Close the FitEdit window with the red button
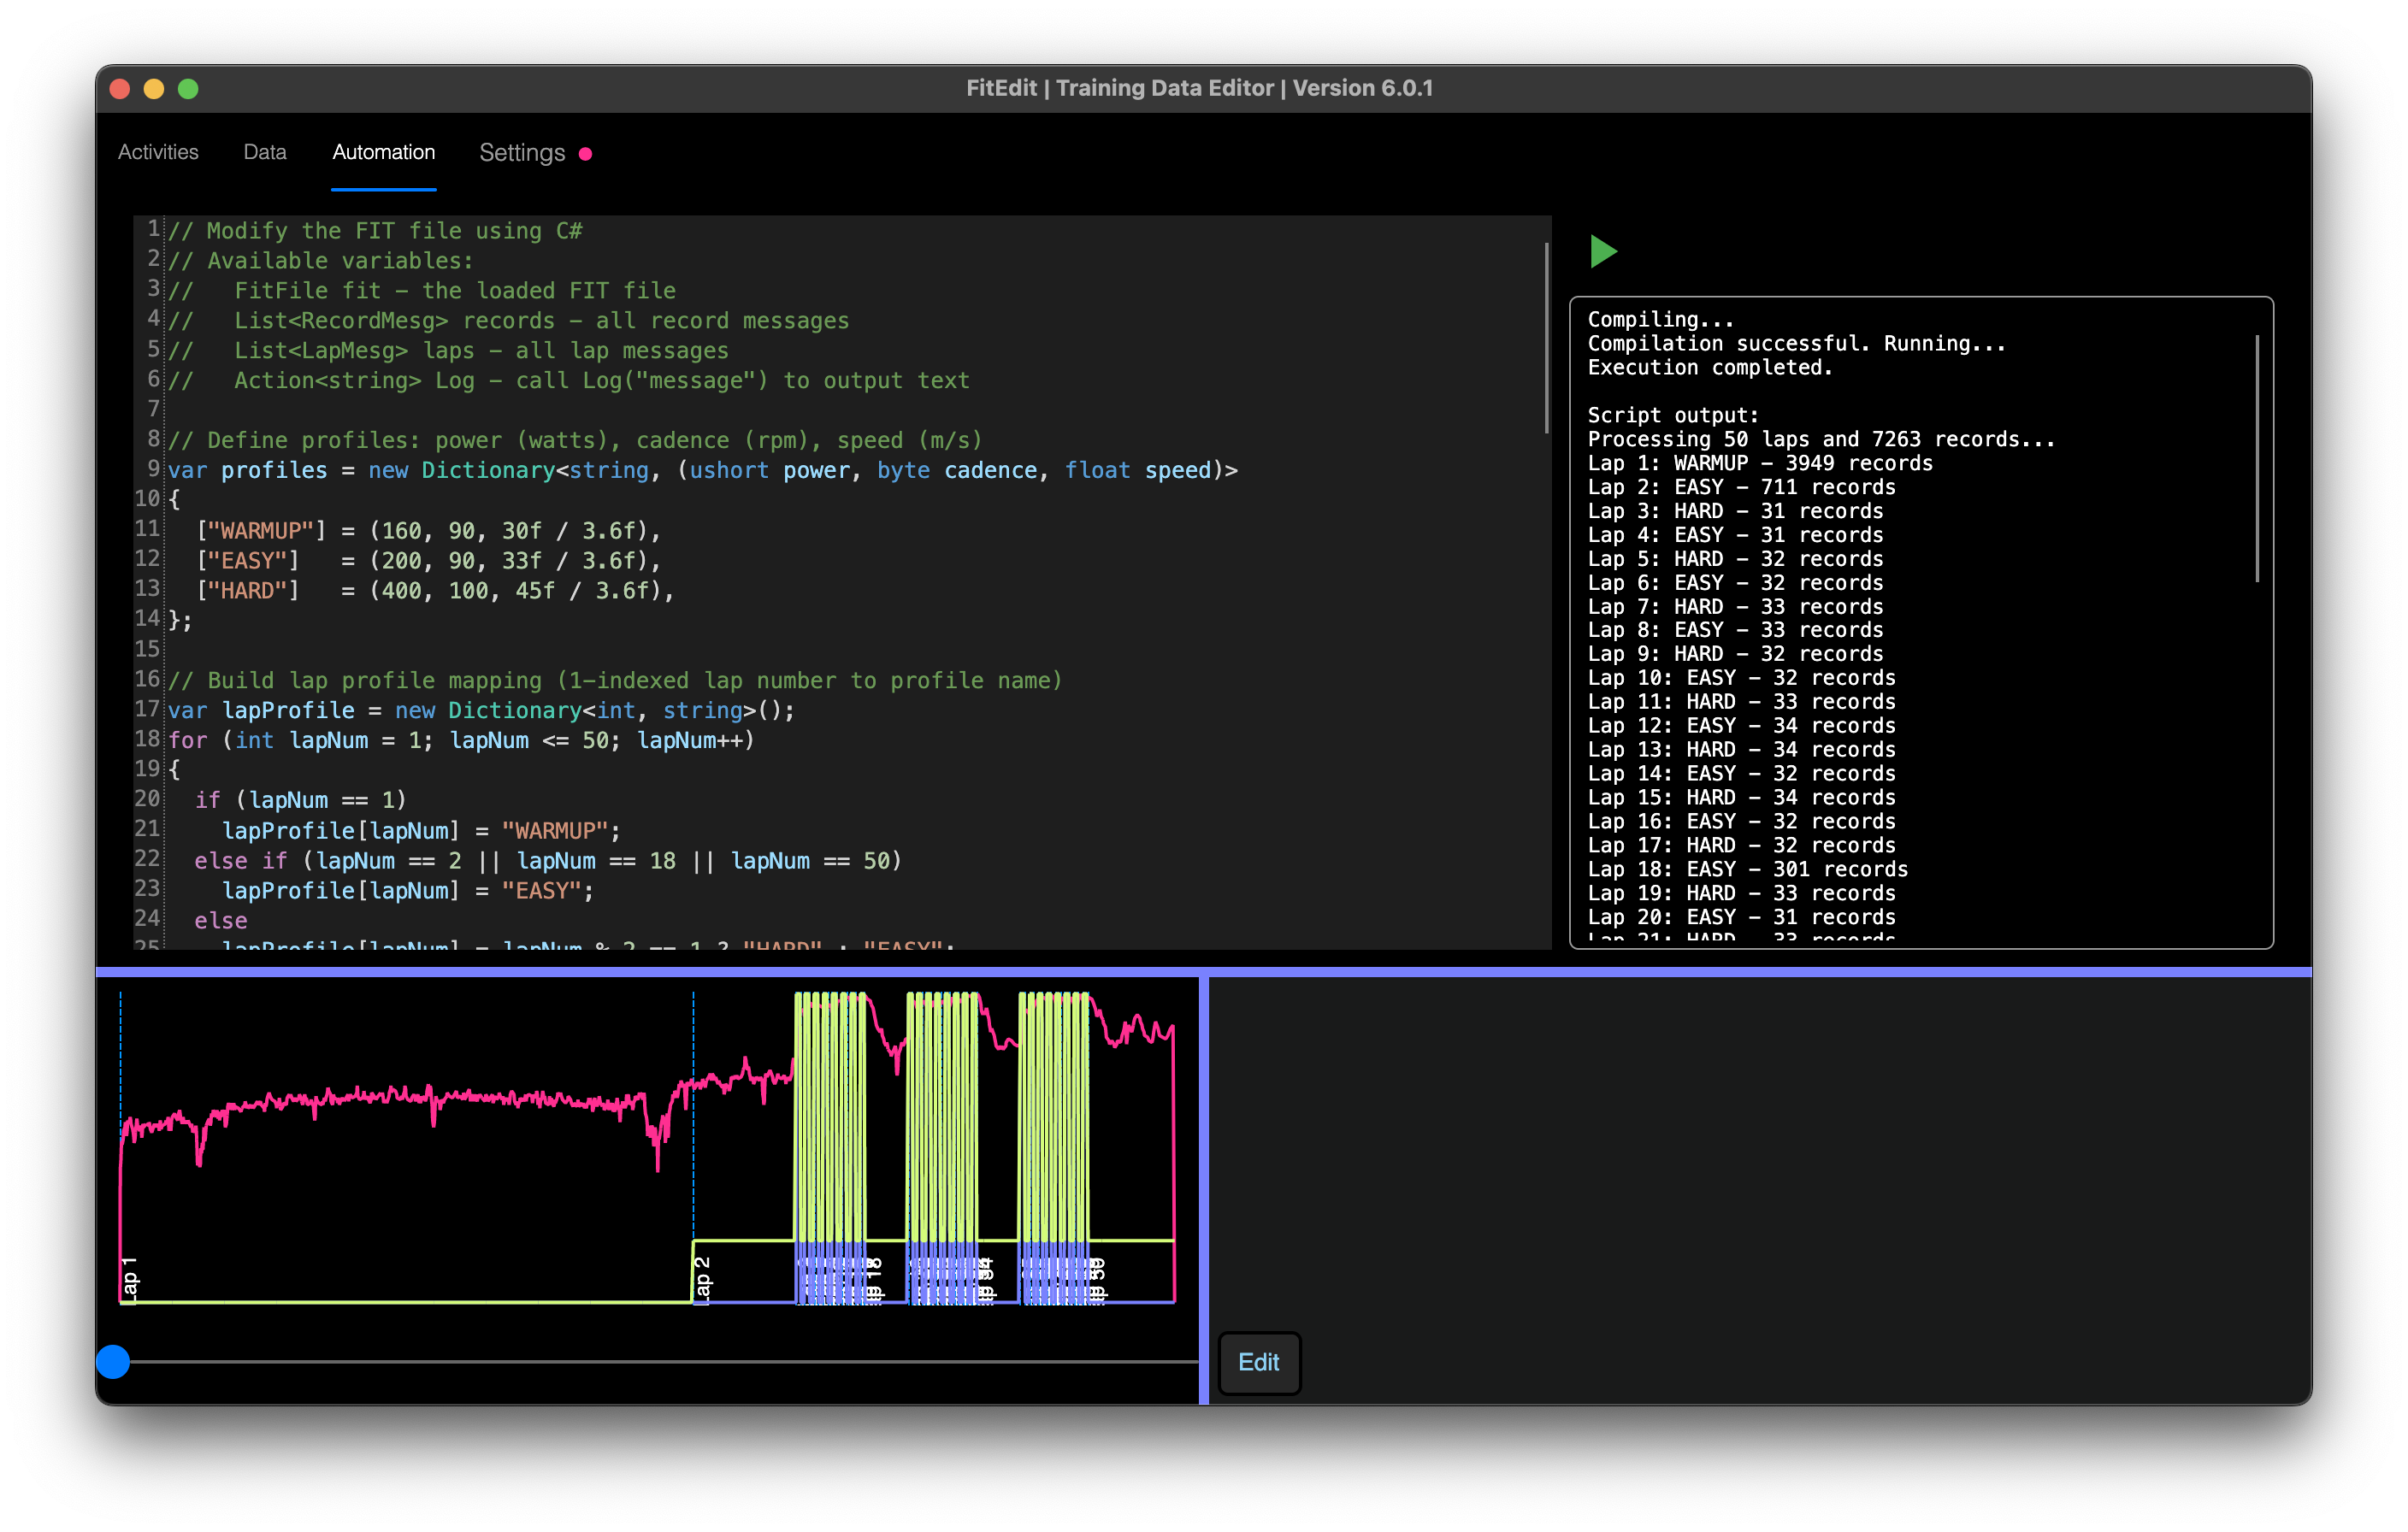Image resolution: width=2408 pixels, height=1532 pixels. click(x=120, y=89)
